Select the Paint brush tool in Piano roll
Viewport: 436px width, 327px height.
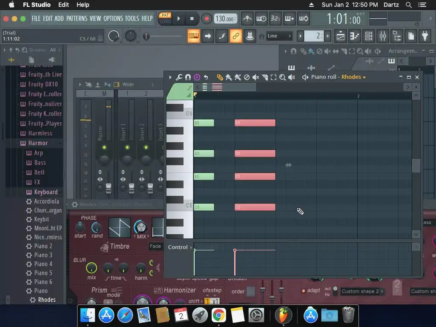pos(229,77)
